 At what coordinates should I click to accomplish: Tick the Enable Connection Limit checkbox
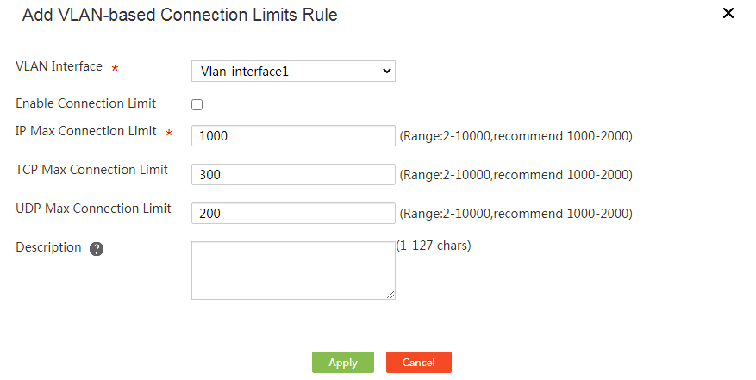pyautogui.click(x=197, y=104)
